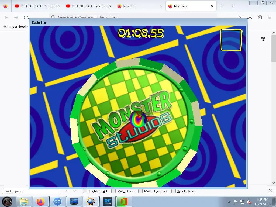276x207 pixels.
Task: Open Firefox from the taskbar
Action: click(41, 202)
